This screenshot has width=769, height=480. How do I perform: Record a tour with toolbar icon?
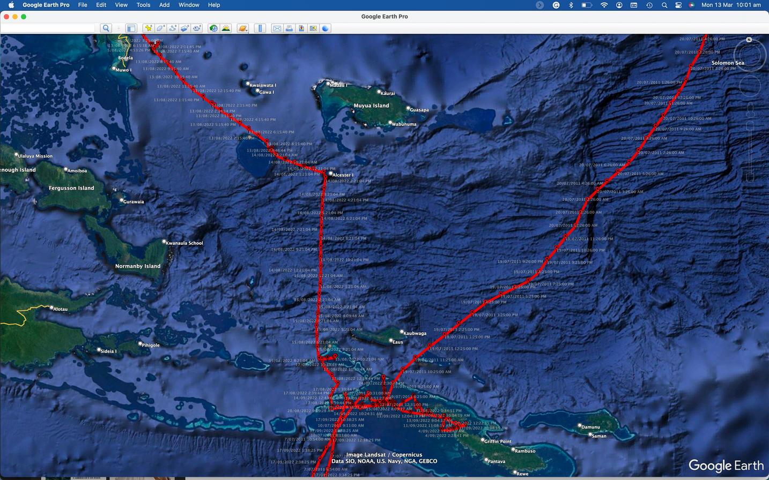tap(197, 28)
